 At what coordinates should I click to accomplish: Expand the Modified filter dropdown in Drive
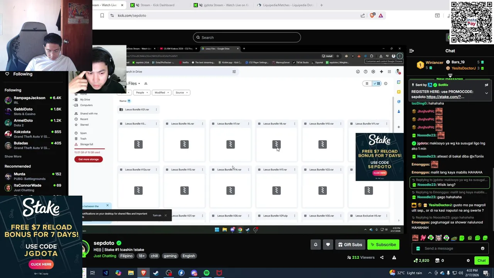(x=161, y=93)
